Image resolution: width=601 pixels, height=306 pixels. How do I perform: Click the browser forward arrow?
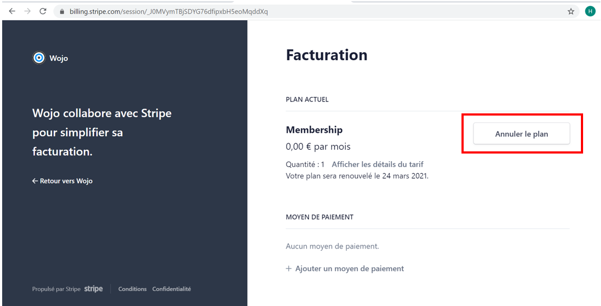27,11
